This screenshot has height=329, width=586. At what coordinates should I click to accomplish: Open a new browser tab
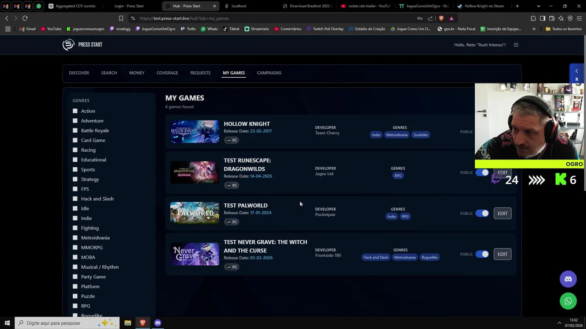[x=517, y=6]
